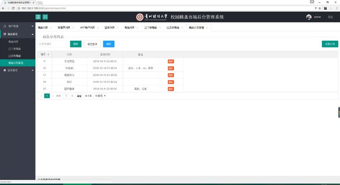The height and width of the screenshot is (185, 340).
Task: Click the 用户管理 sidebar icon
Action: (x=5, y=26)
